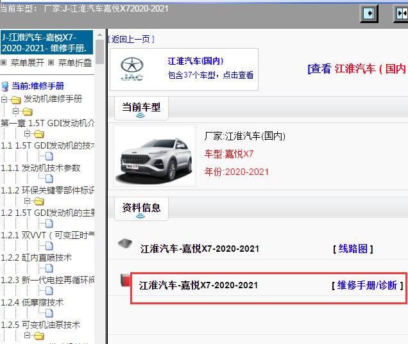Image resolution: width=408 pixels, height=344 pixels.
Task: Click the sidebar scrollbar up arrow
Action: [x=99, y=35]
